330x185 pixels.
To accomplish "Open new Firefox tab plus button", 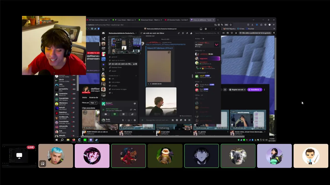I will (x=218, y=20).
